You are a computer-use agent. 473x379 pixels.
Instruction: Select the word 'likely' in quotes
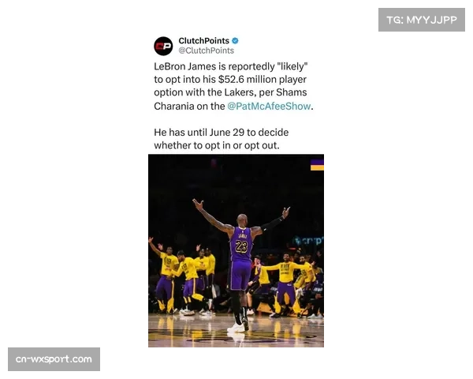pos(291,66)
